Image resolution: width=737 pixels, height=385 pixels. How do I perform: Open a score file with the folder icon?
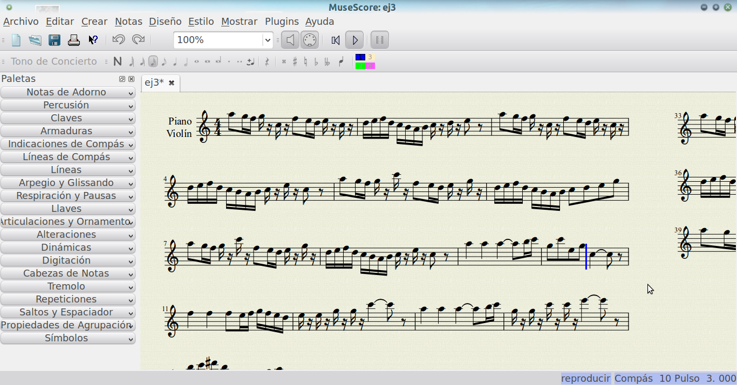tap(35, 40)
